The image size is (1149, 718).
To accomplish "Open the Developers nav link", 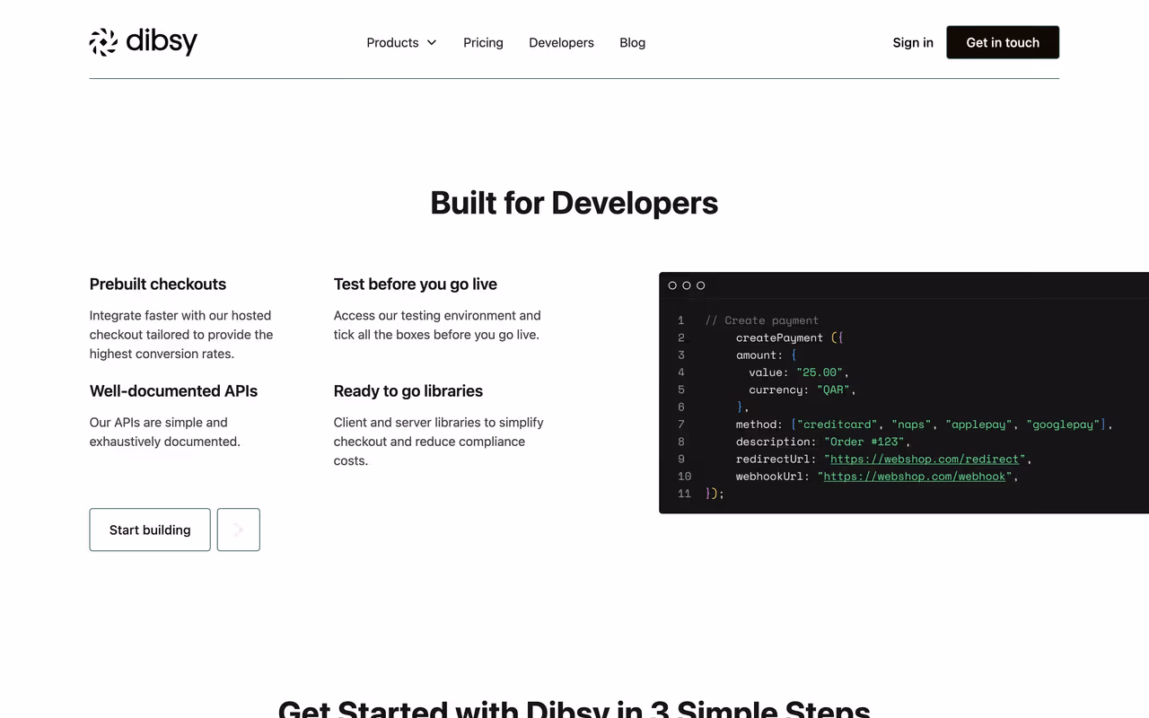I will point(561,42).
